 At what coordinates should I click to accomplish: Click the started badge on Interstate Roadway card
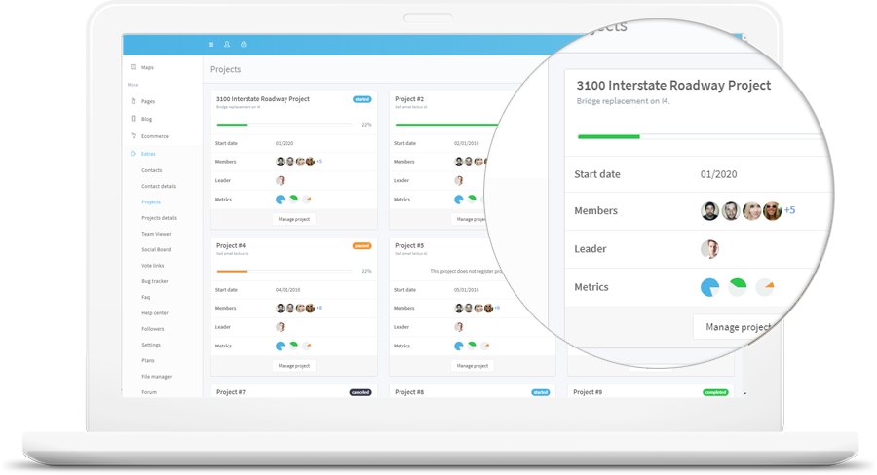point(362,99)
